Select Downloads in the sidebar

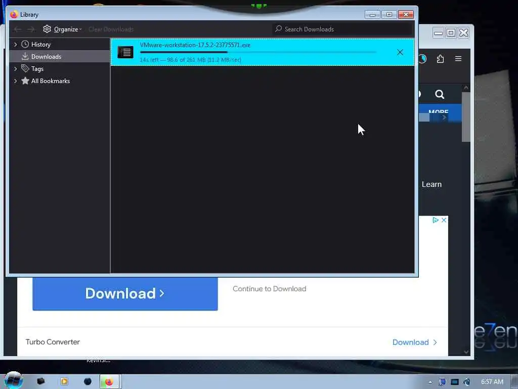point(46,57)
